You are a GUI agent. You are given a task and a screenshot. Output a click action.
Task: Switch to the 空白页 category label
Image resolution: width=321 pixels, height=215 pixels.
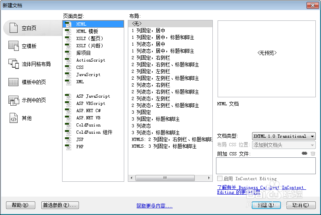29,28
